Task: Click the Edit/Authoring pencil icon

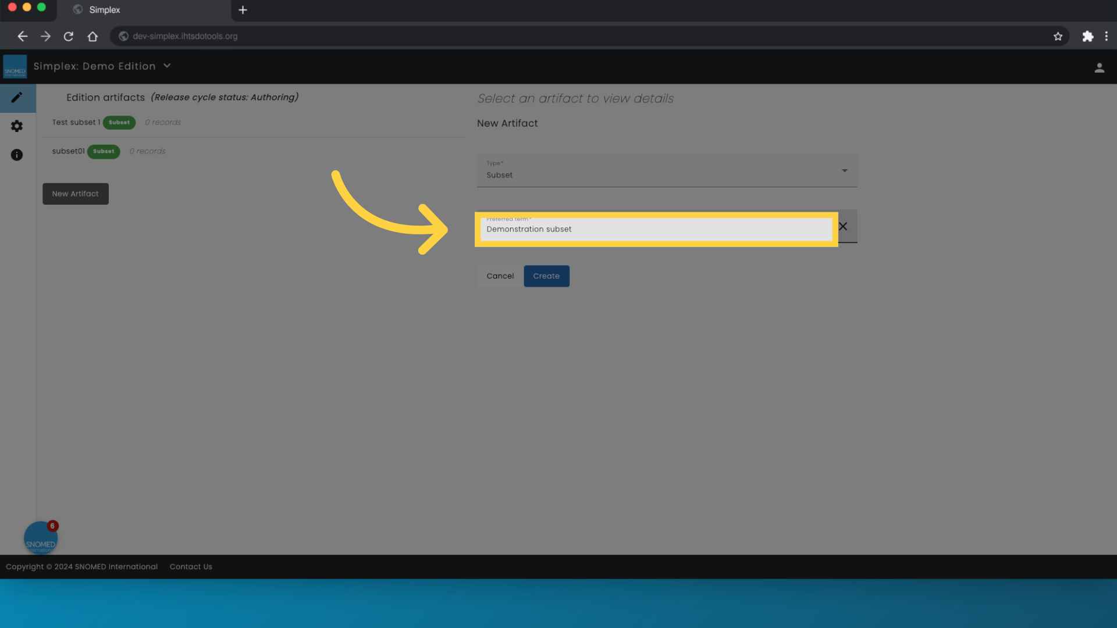Action: (x=17, y=97)
